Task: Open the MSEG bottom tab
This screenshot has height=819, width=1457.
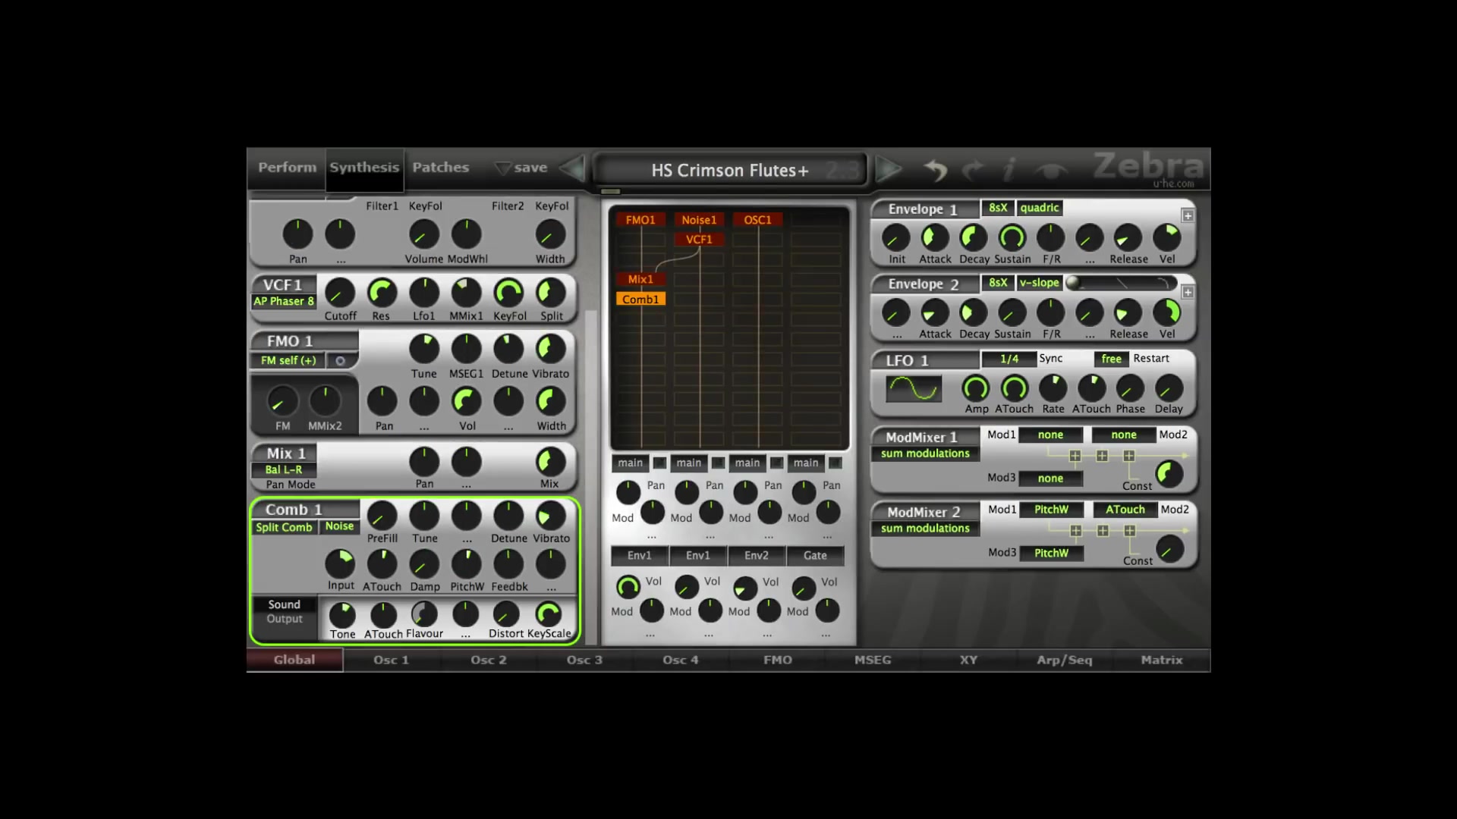Action: pyautogui.click(x=873, y=660)
